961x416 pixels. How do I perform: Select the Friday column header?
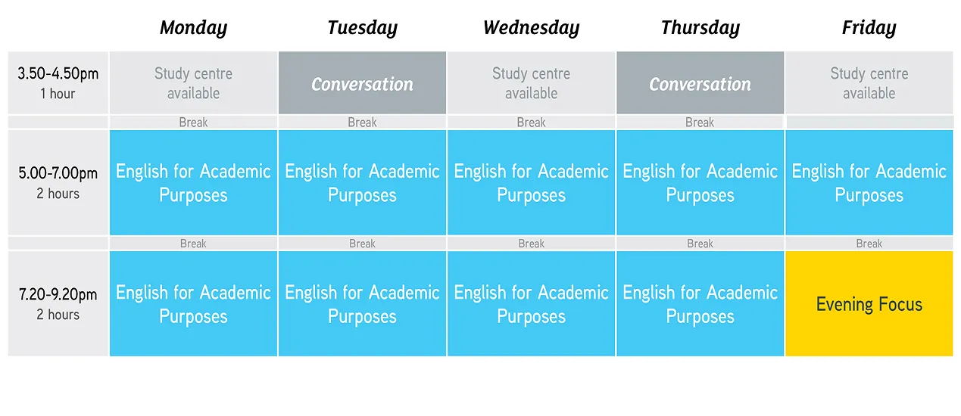(x=869, y=29)
